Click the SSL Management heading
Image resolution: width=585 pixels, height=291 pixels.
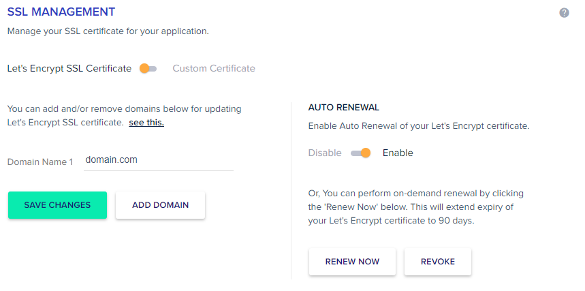[x=61, y=12]
